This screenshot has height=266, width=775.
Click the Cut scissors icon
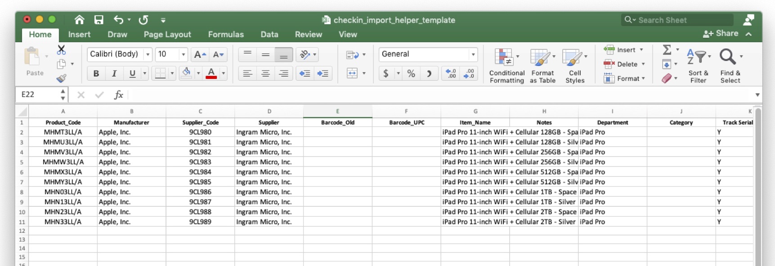click(61, 50)
